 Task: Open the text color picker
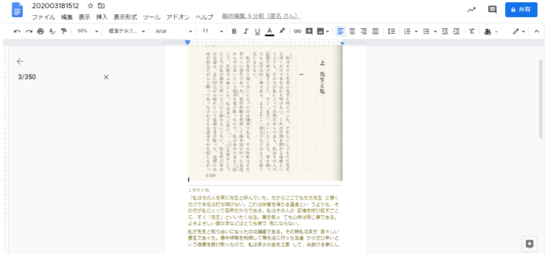269,32
